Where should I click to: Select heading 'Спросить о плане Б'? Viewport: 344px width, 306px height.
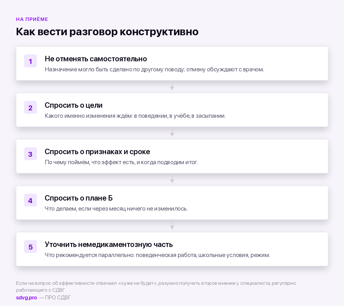[79, 198]
